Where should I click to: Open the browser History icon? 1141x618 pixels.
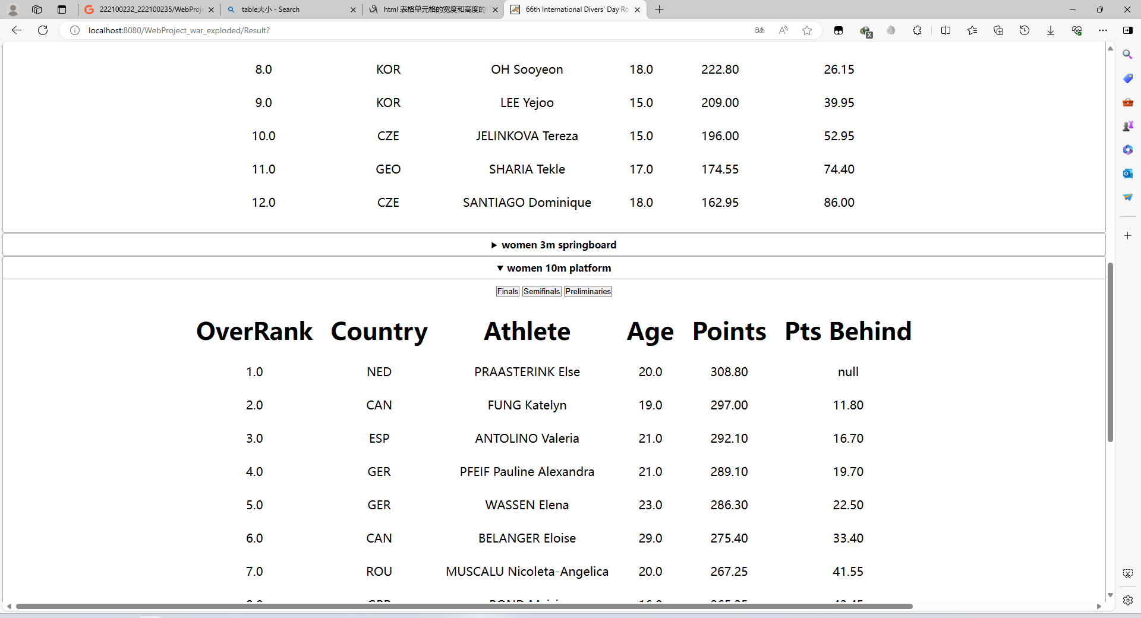pyautogui.click(x=1024, y=30)
